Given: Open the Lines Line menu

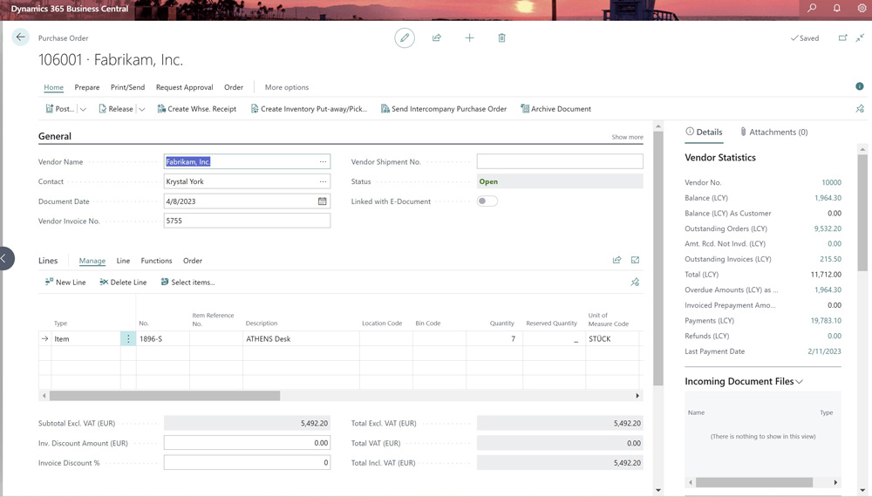Looking at the screenshot, I should 123,261.
